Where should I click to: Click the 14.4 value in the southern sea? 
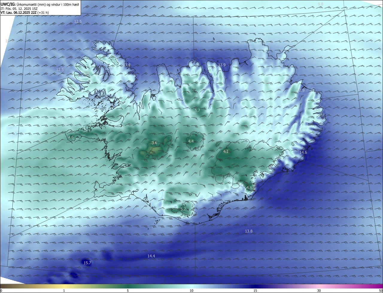coord(151,256)
